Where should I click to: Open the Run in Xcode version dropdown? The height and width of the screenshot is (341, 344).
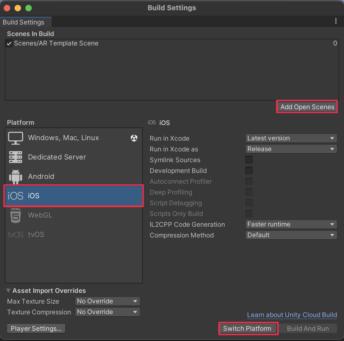click(x=291, y=138)
